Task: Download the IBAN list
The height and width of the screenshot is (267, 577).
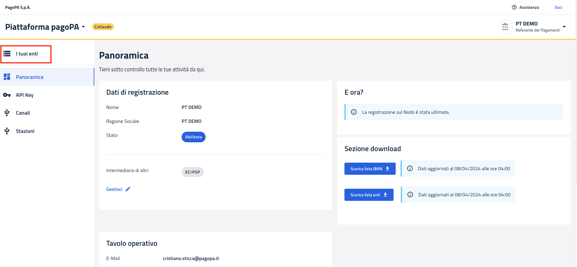Action: coord(370,169)
